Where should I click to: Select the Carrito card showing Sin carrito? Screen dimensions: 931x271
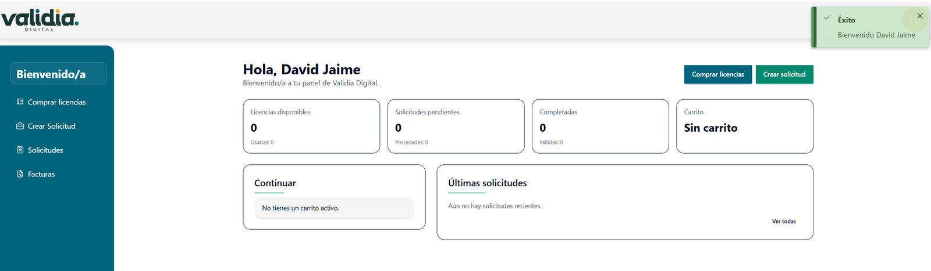tap(745, 127)
